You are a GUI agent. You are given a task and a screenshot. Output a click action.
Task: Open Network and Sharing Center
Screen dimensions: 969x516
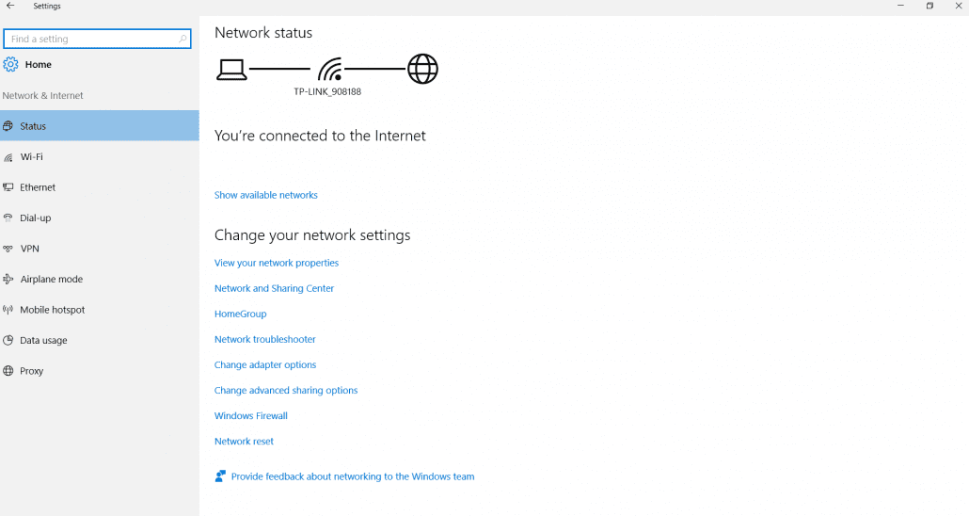[x=274, y=288]
